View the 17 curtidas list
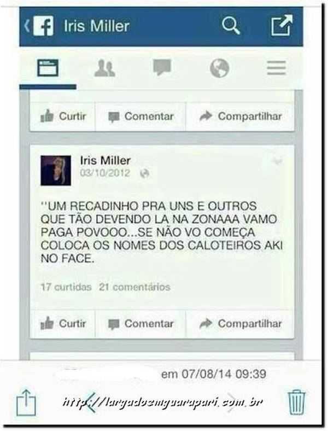328x431 pixels. tap(66, 287)
